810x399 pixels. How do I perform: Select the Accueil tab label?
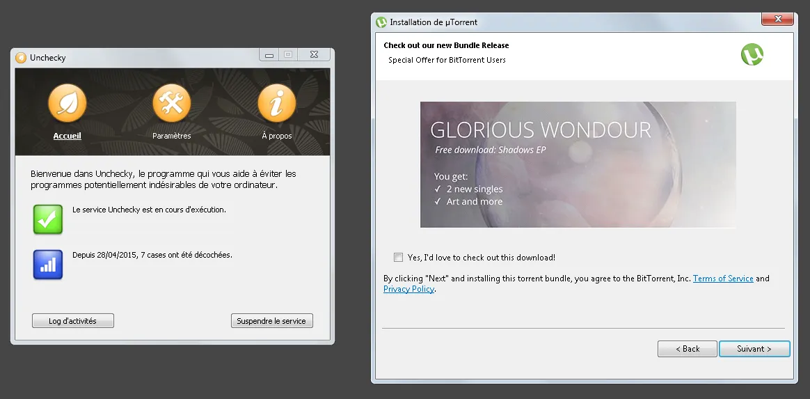tap(67, 136)
